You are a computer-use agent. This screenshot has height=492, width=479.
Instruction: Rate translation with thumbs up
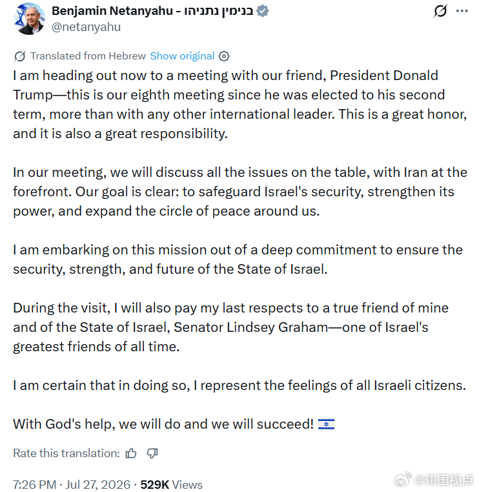click(x=131, y=453)
